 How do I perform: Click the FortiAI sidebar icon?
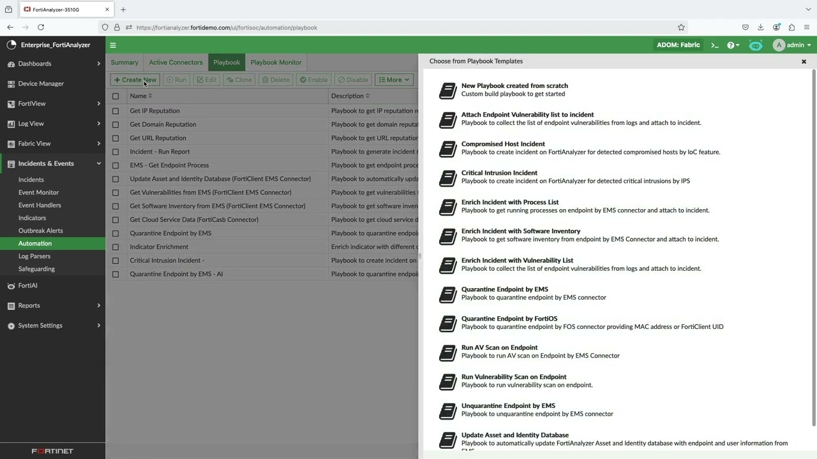(11, 286)
